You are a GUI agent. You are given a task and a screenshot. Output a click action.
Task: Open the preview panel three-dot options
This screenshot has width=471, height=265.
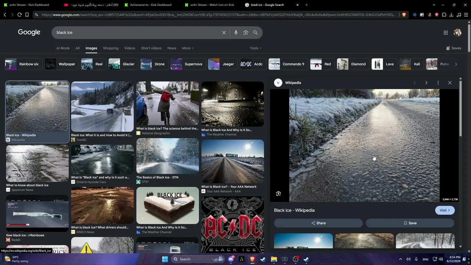(438, 83)
